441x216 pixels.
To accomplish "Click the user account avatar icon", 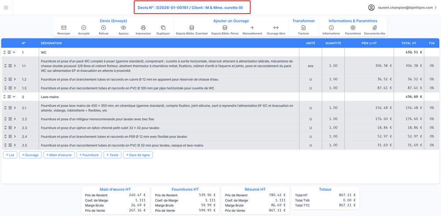I will point(371,7).
